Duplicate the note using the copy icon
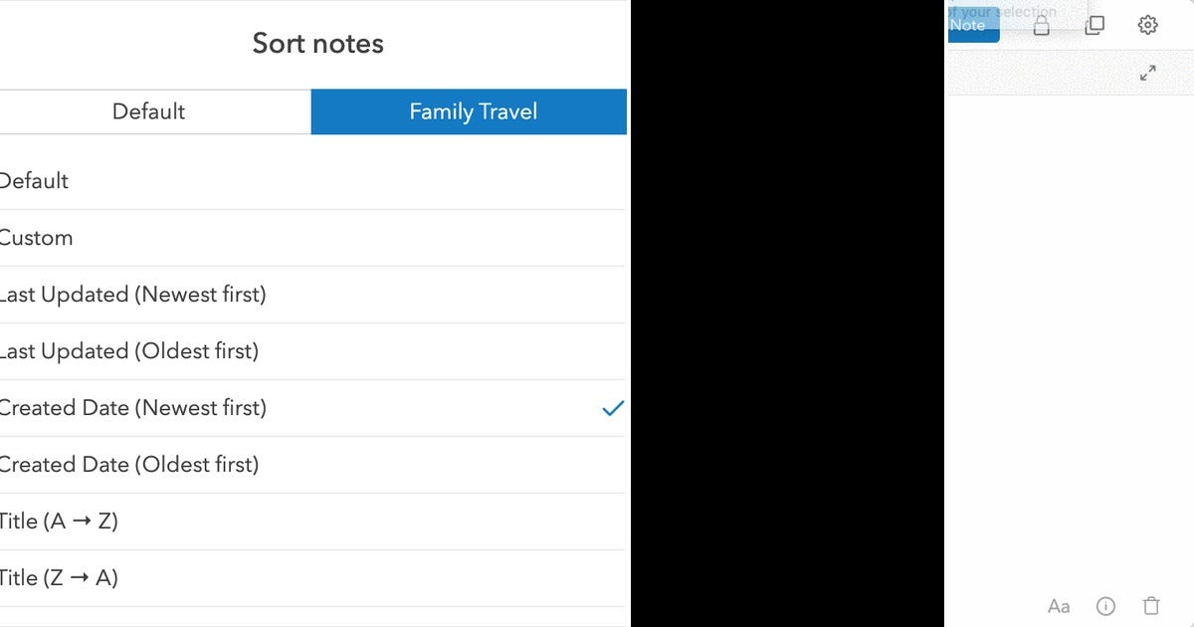This screenshot has width=1194, height=627. click(1094, 25)
